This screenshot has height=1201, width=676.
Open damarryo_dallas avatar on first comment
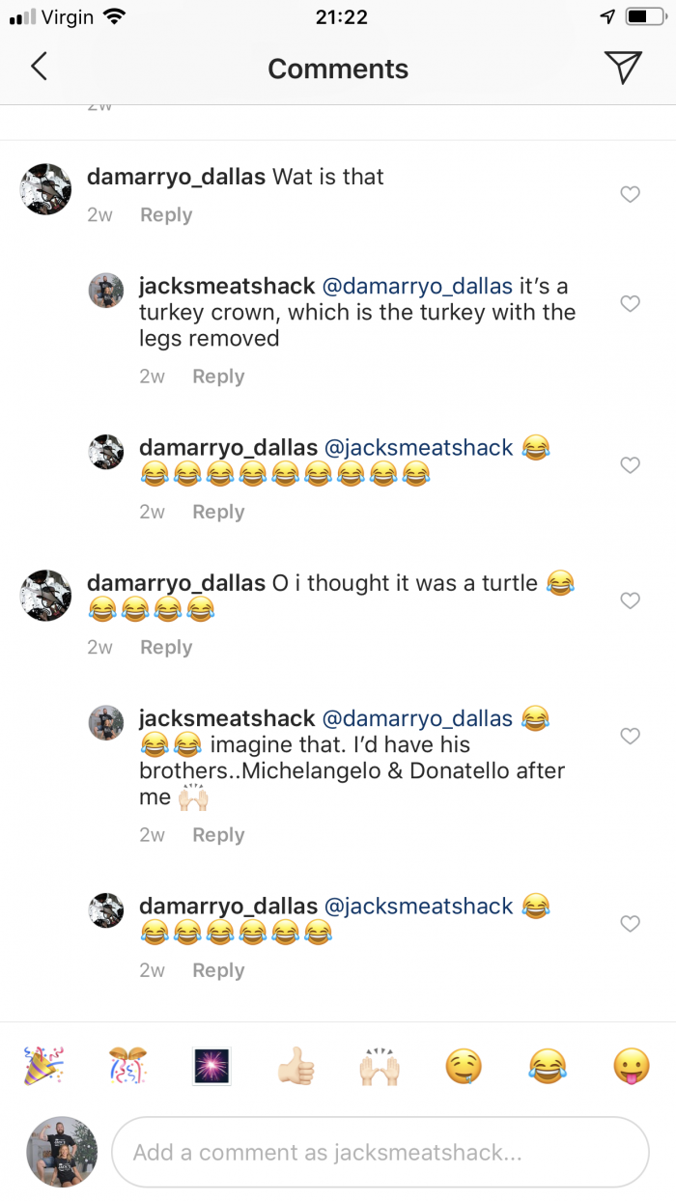point(46,189)
